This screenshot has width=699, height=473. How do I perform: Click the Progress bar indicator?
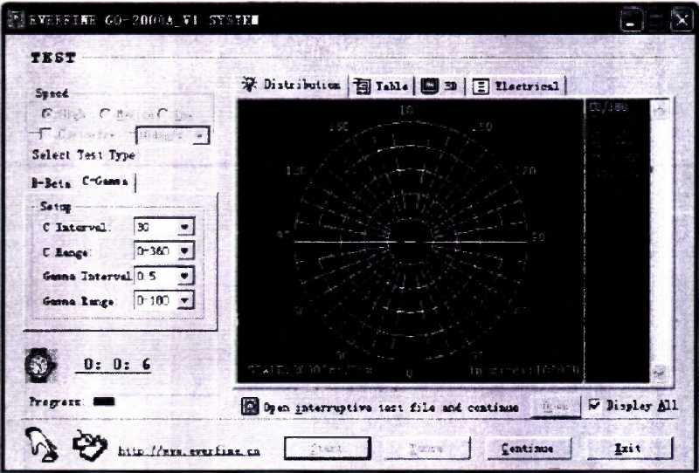104,401
